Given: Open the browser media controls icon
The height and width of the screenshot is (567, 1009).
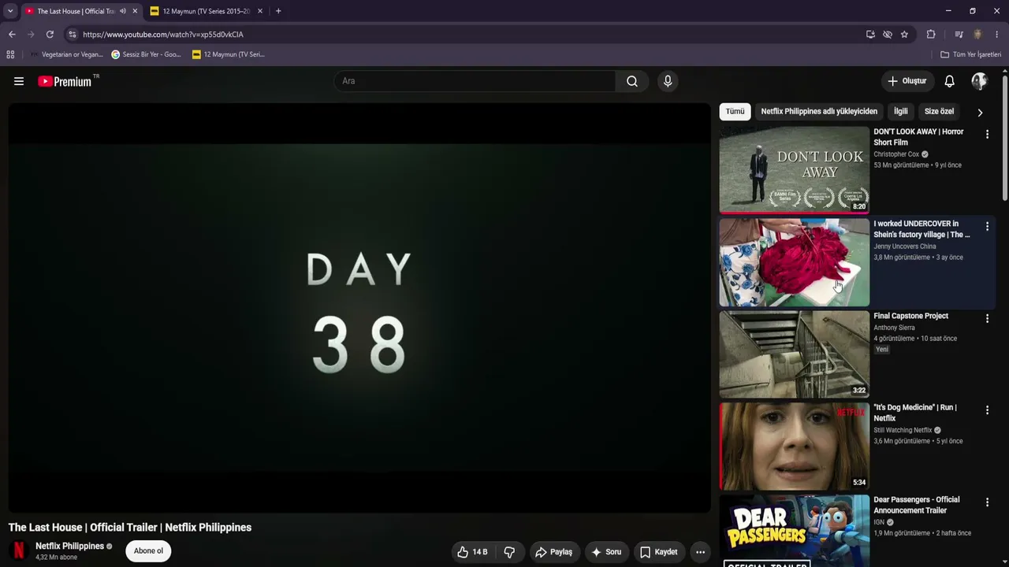Looking at the screenshot, I should click(959, 35).
